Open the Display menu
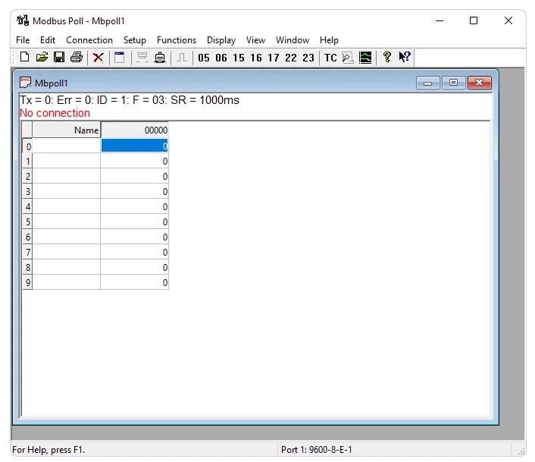This screenshot has width=535, height=462. (221, 40)
